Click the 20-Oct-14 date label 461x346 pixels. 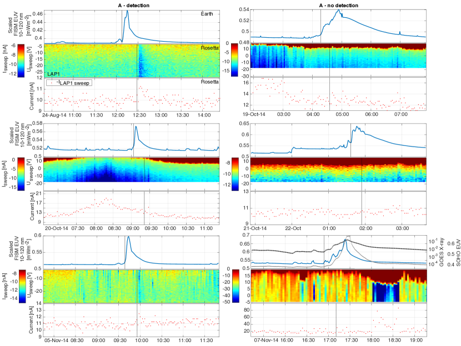pyautogui.click(x=56, y=228)
